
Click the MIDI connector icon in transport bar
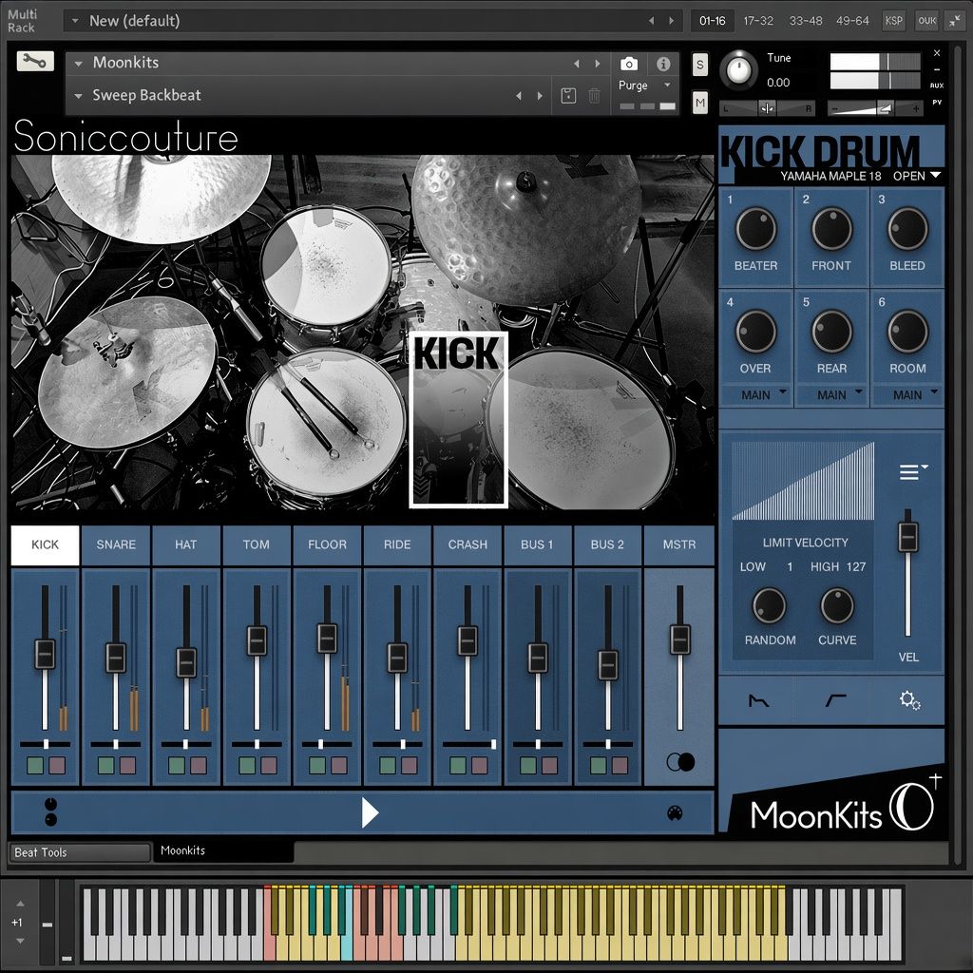pos(675,813)
